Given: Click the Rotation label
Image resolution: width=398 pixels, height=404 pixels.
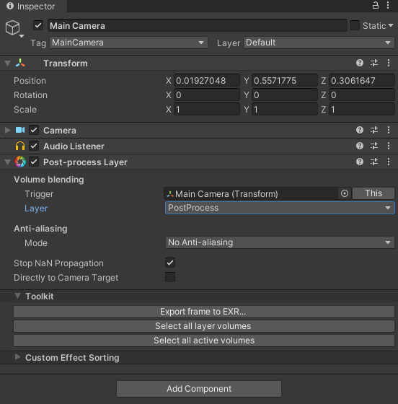Looking at the screenshot, I should (x=30, y=95).
